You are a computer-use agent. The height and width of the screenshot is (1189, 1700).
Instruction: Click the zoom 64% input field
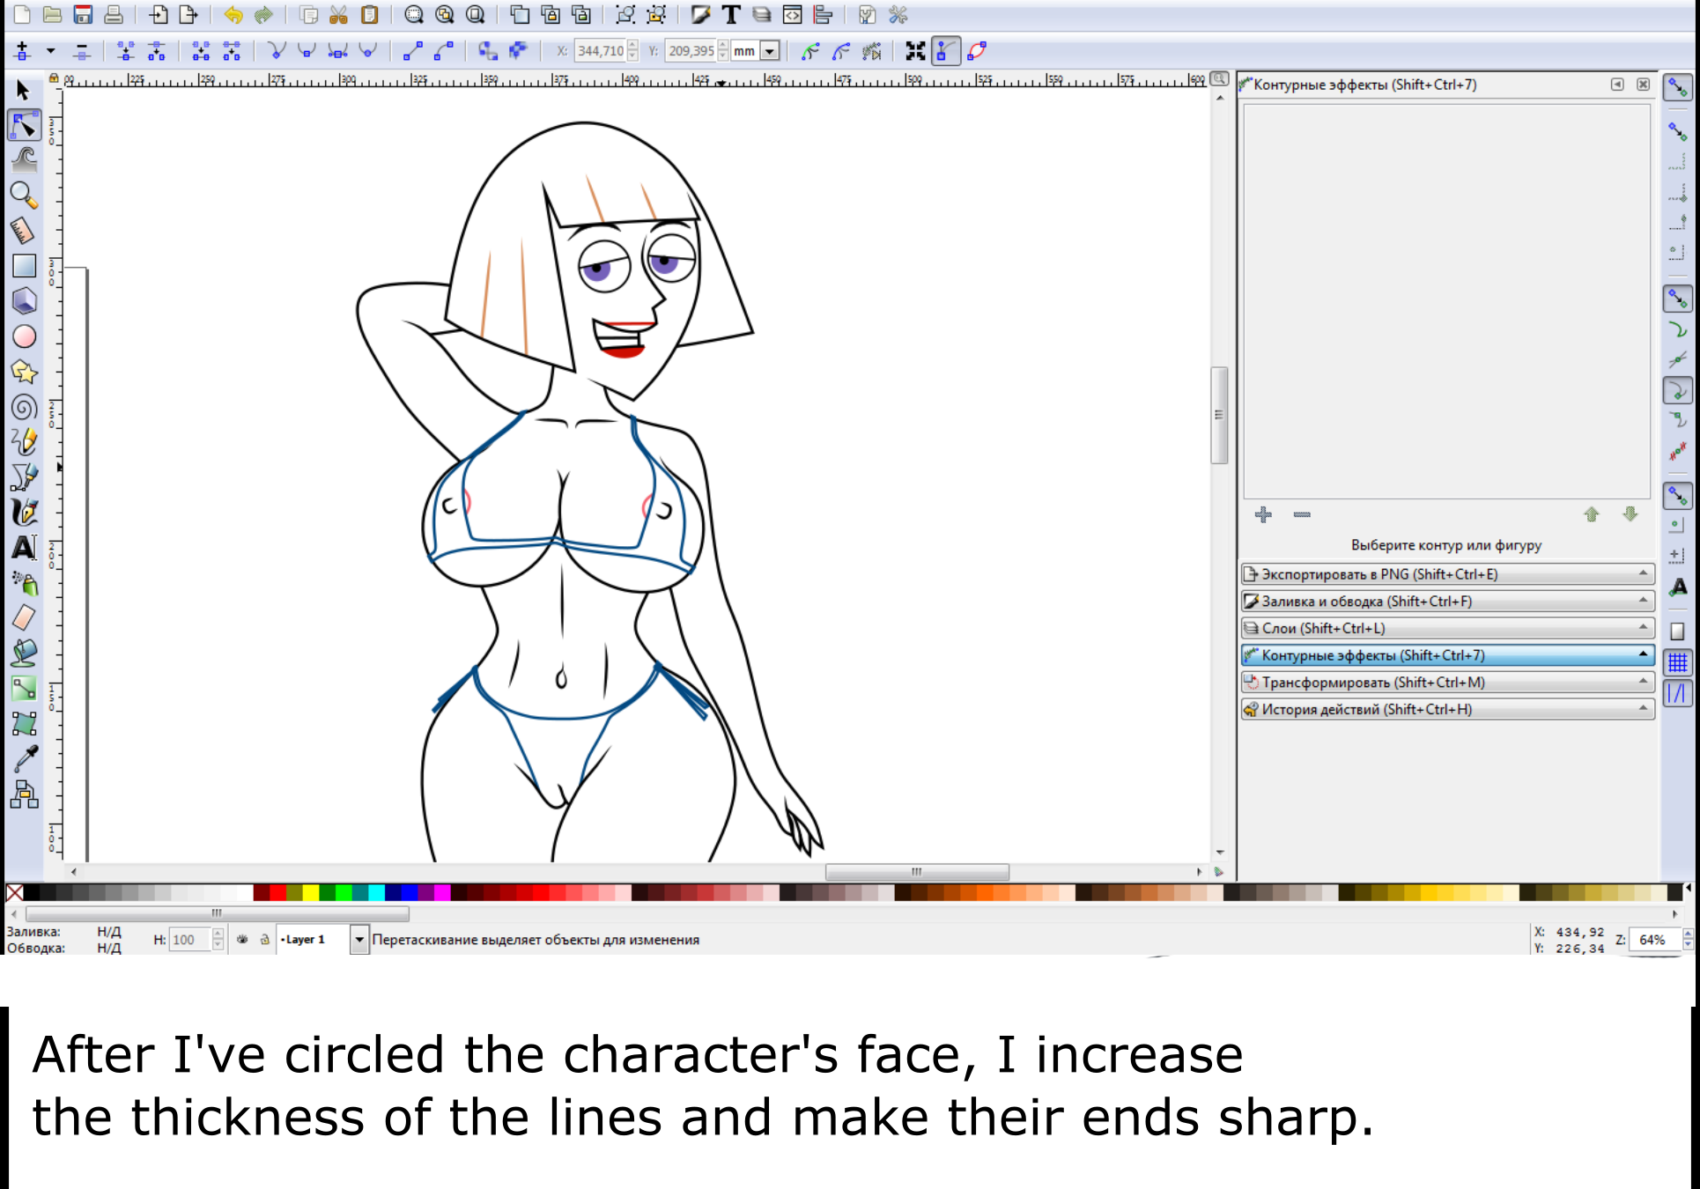click(1654, 940)
